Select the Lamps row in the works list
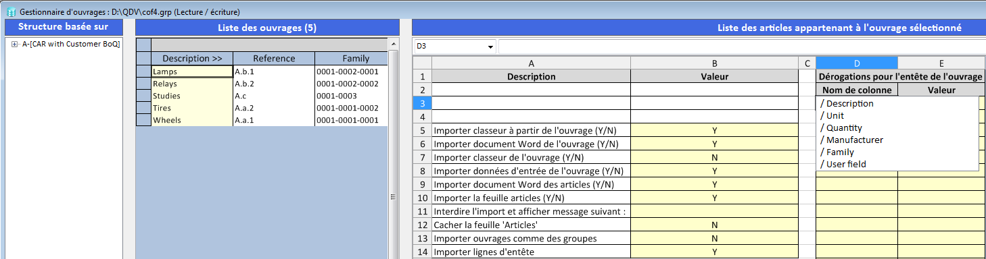 [x=192, y=71]
